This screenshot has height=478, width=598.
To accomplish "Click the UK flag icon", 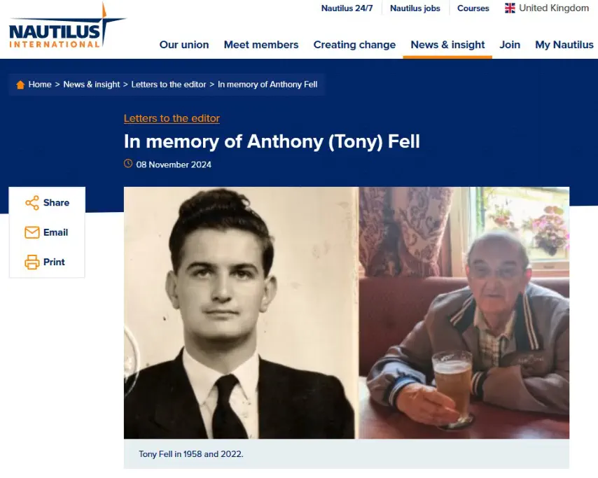I will click(510, 8).
